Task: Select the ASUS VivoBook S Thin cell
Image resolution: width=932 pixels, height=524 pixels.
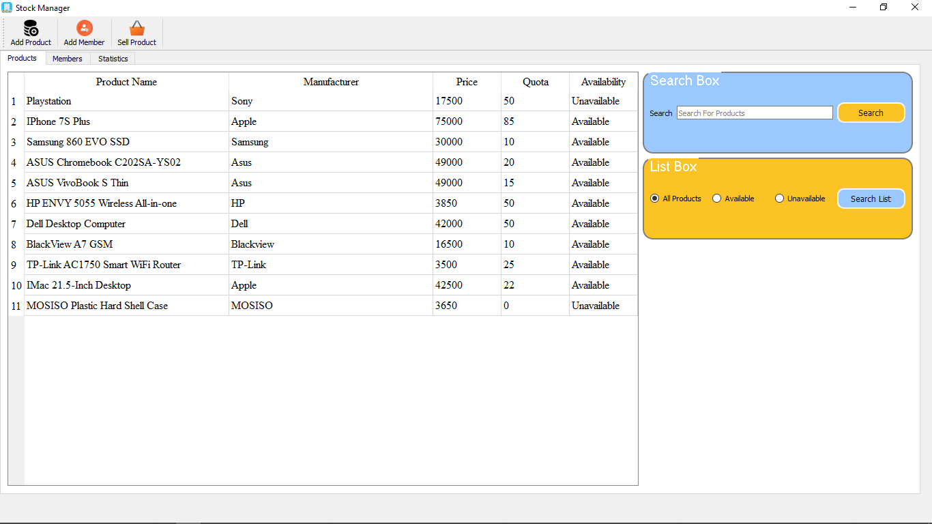Action: click(126, 183)
